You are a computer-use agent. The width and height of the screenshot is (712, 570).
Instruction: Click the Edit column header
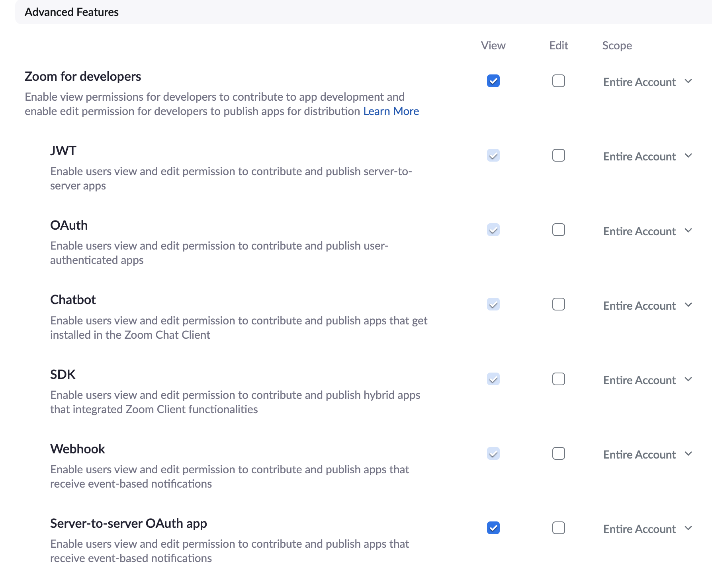559,45
